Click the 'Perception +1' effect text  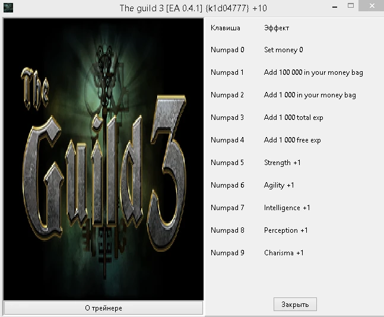pyautogui.click(x=286, y=230)
